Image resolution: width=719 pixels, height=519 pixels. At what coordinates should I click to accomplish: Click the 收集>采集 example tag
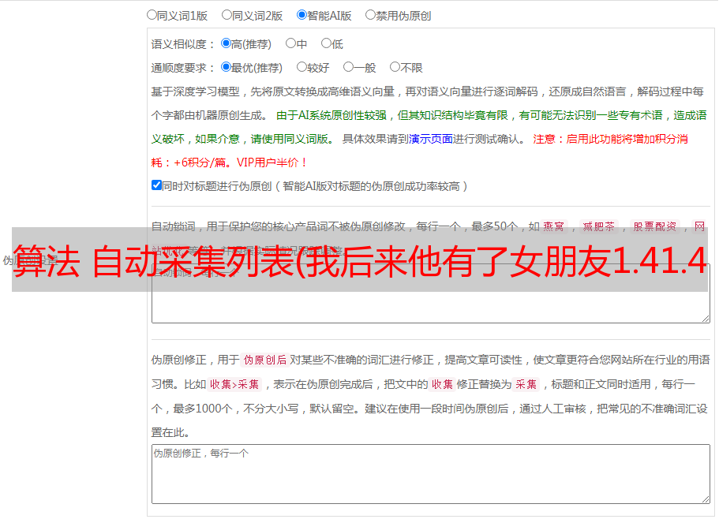click(x=234, y=384)
